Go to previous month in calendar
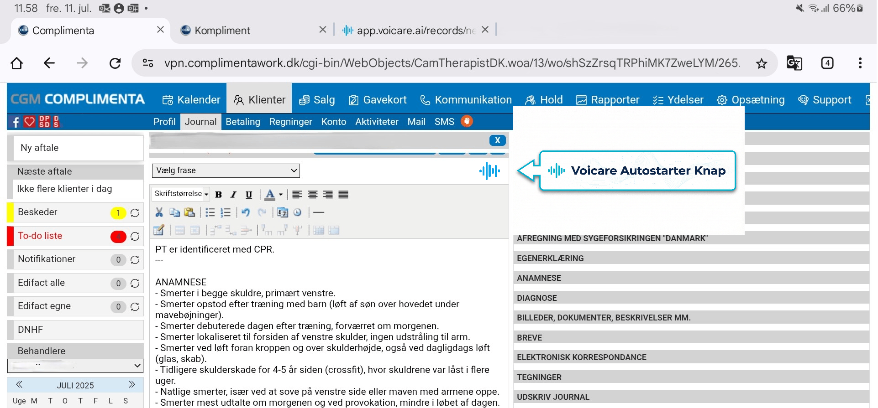This screenshot has height=408, width=878. coord(19,385)
